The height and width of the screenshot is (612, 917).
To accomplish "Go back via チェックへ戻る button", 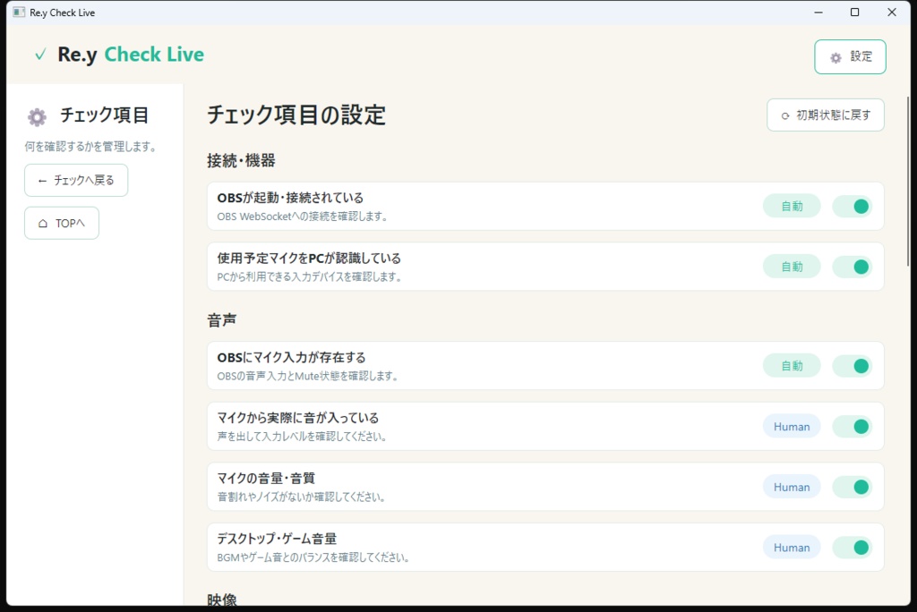I will [76, 180].
